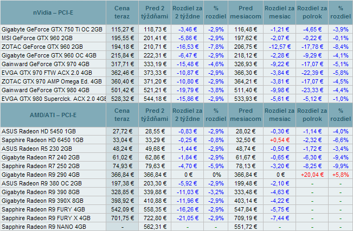Click the -16,53 € difference value
The height and width of the screenshot is (231, 353).
[188, 47]
